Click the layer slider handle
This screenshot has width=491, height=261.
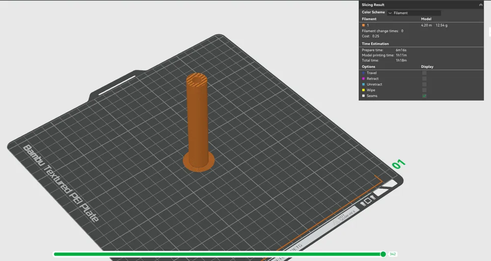pos(383,254)
